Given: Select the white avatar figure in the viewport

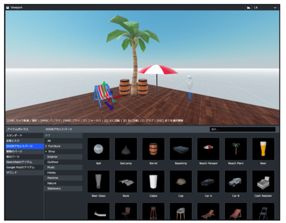Looking at the screenshot, I should coord(190,83).
